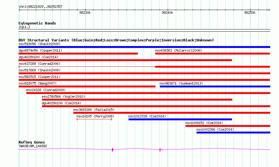This screenshot has height=167, width=279.
Task: Open esv3693390 (Palta2015) variant label
Action: (x=94, y=110)
